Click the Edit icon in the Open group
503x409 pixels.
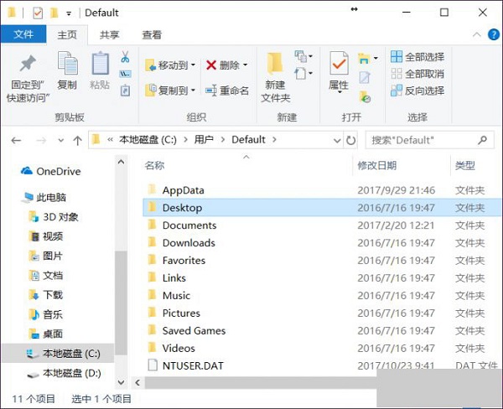pyautogui.click(x=365, y=78)
